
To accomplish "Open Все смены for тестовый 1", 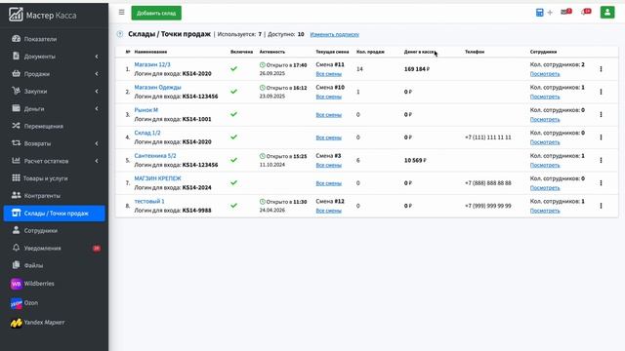I will click(x=328, y=211).
